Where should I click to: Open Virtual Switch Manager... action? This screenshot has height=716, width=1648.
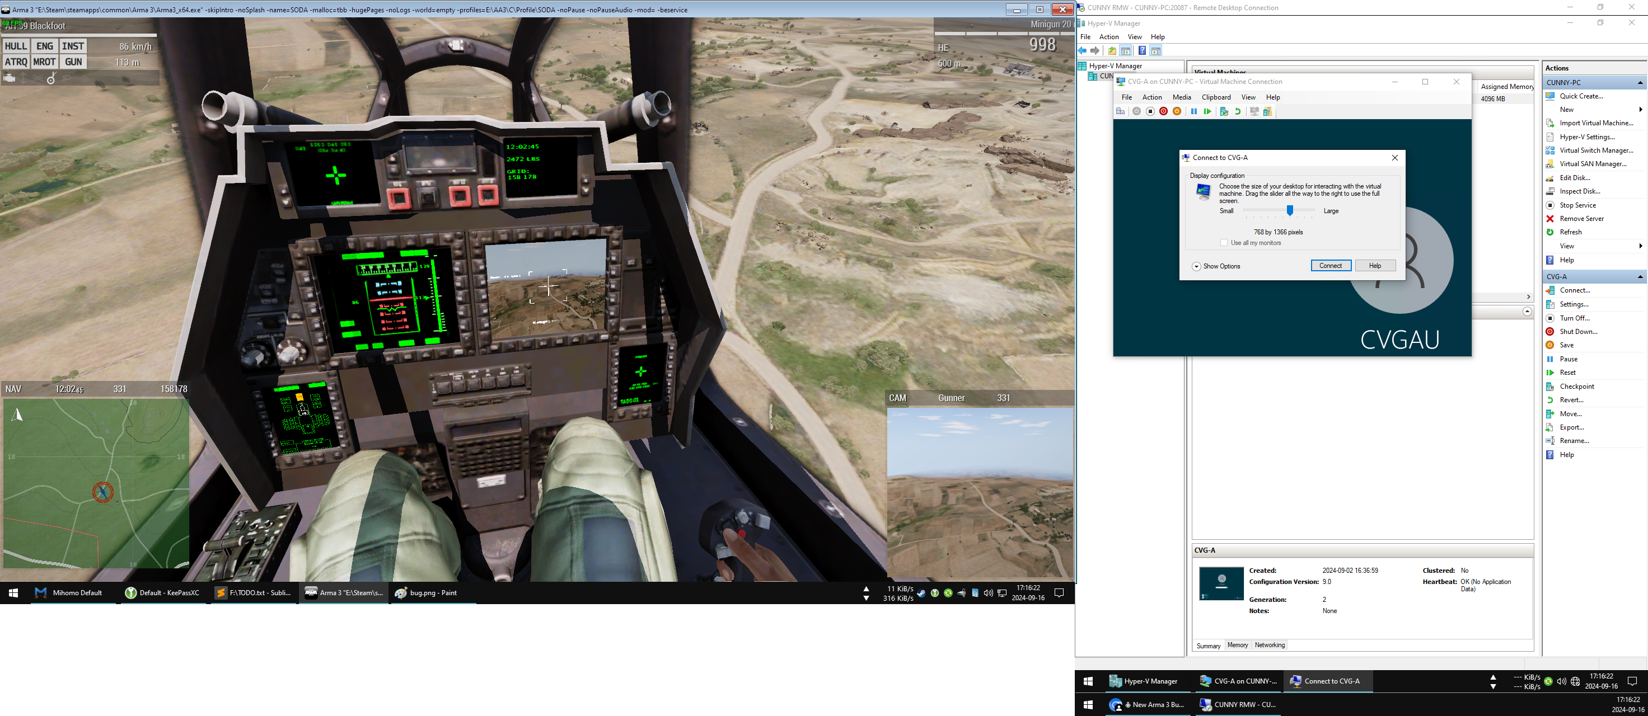[x=1596, y=150]
